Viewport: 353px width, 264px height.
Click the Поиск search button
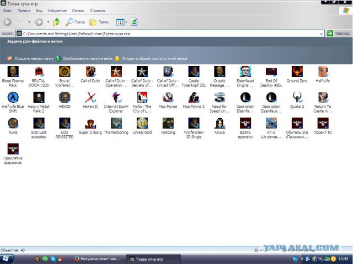[x=75, y=22]
